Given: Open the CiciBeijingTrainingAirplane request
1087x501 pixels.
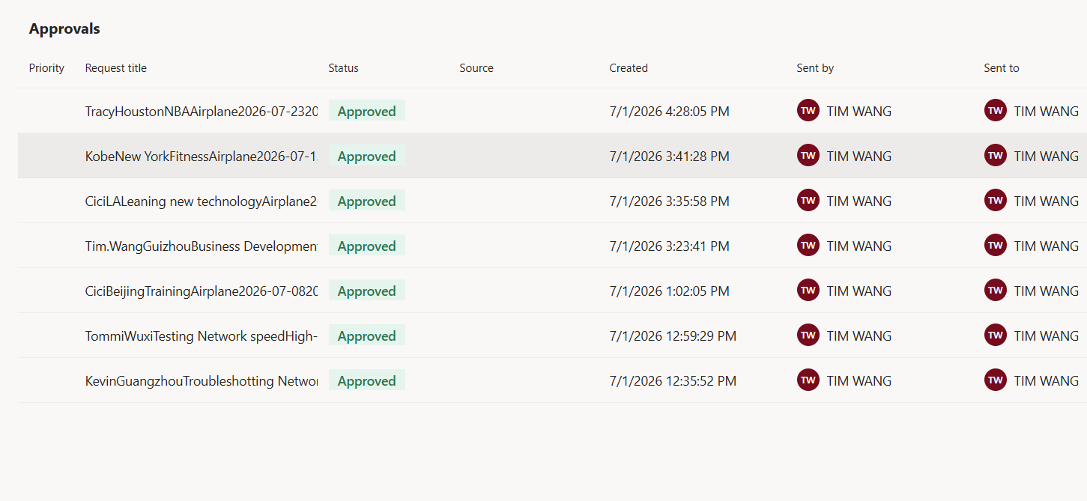Looking at the screenshot, I should [x=202, y=291].
